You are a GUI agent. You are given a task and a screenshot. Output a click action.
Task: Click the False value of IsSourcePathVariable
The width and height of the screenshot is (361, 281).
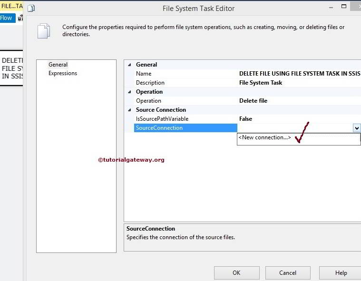pyautogui.click(x=245, y=119)
